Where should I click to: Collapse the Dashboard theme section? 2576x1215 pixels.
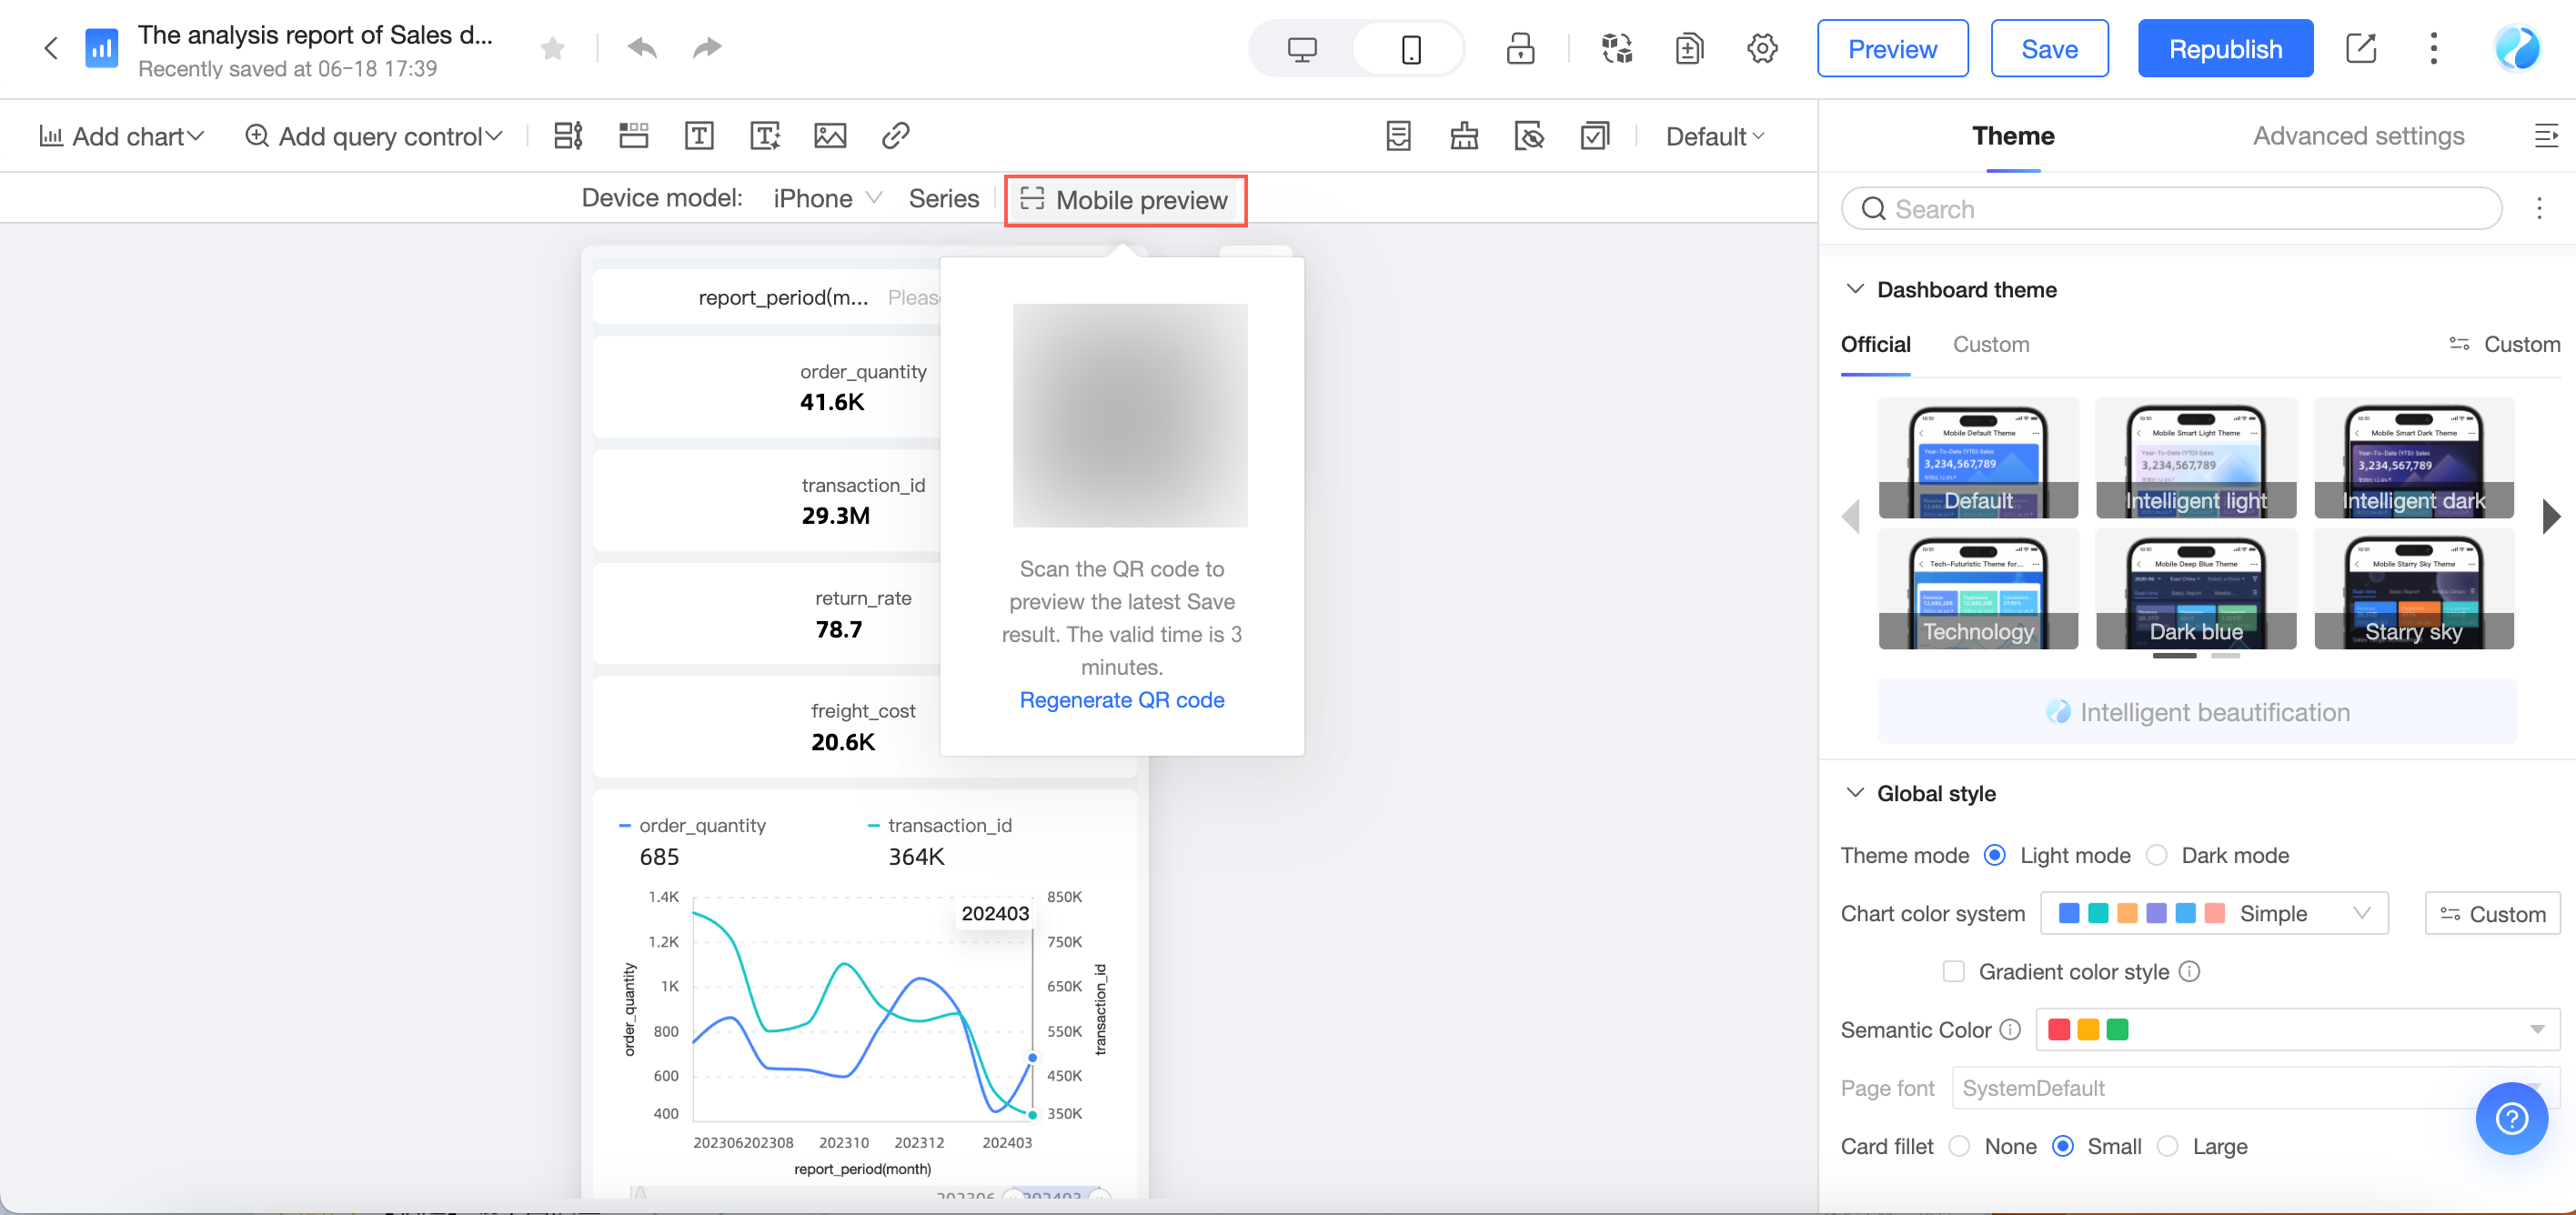pyautogui.click(x=1855, y=289)
